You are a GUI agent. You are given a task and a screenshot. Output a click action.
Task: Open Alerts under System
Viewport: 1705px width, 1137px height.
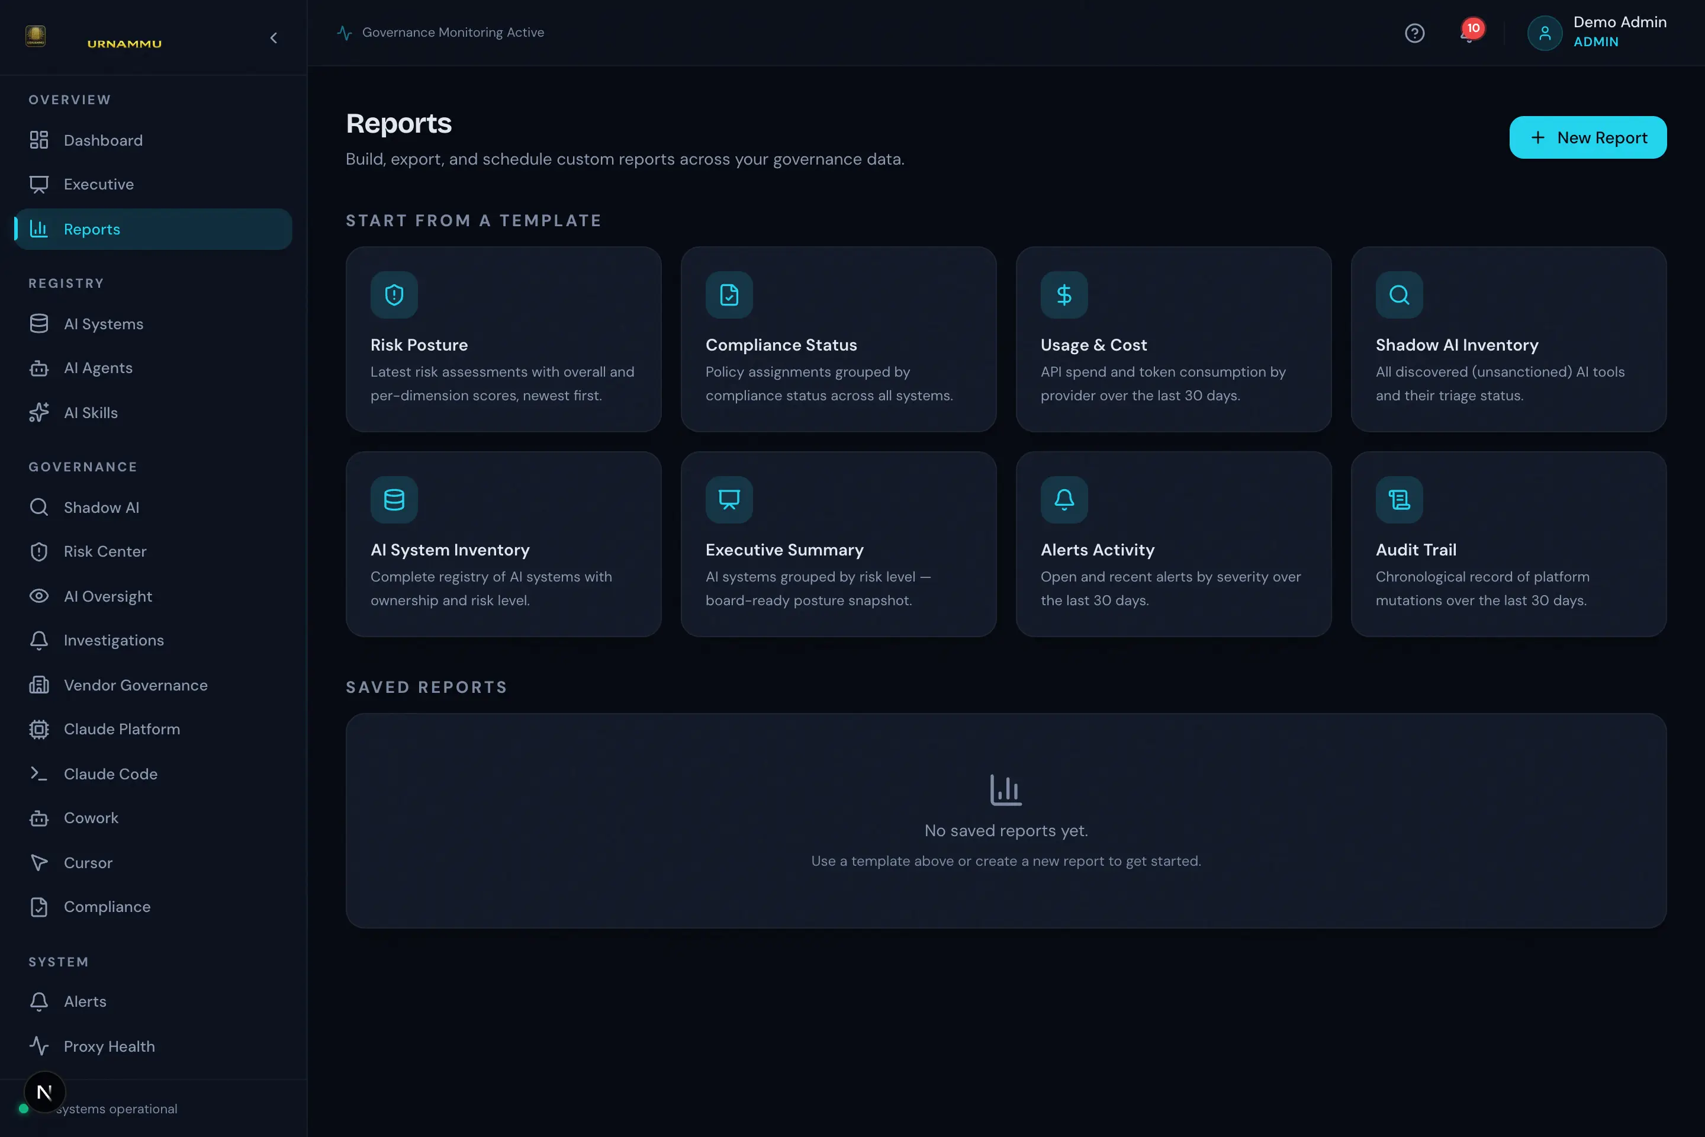[153, 1001]
